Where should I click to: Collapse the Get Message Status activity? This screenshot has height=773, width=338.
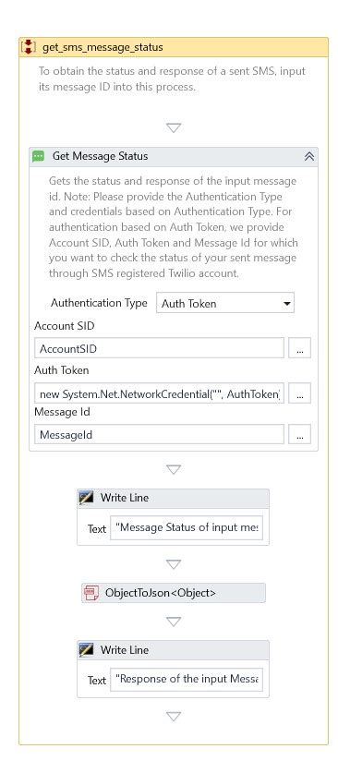point(309,156)
